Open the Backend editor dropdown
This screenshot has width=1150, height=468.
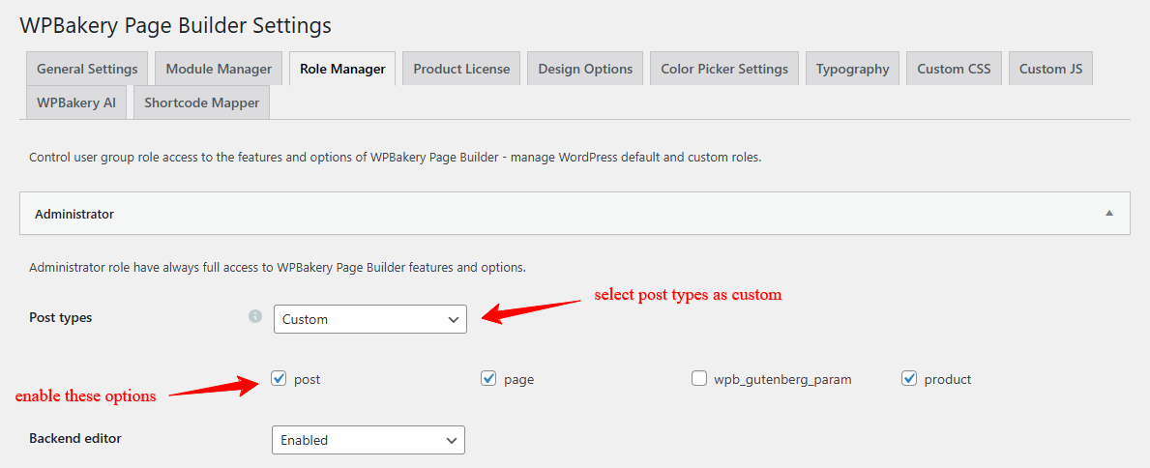tap(368, 440)
